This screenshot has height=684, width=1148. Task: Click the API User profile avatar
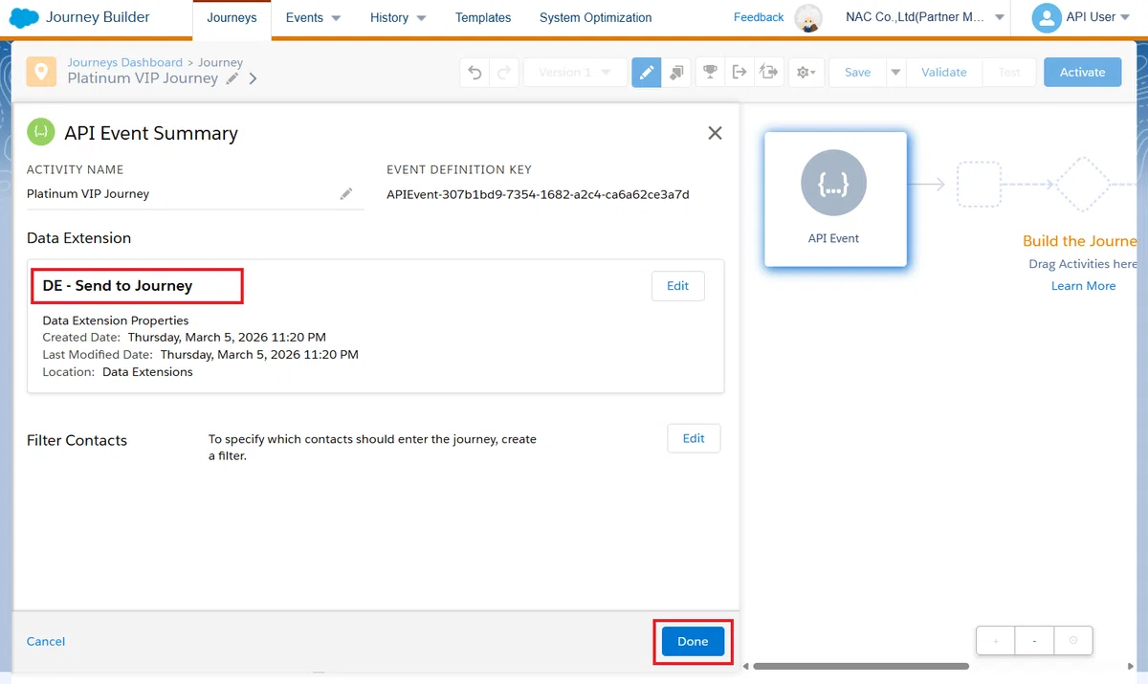click(x=1047, y=17)
